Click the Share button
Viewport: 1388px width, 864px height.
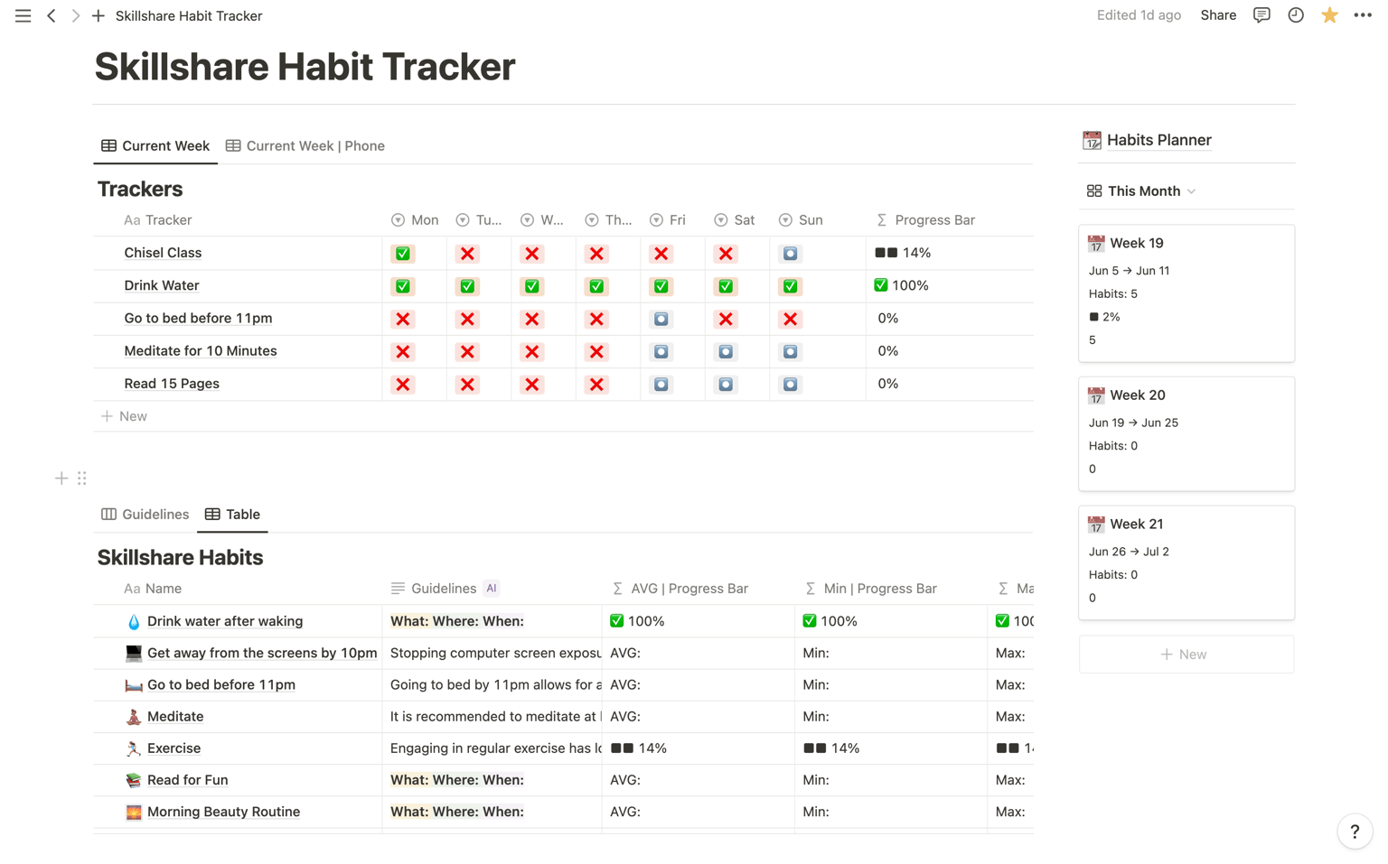[x=1218, y=15]
